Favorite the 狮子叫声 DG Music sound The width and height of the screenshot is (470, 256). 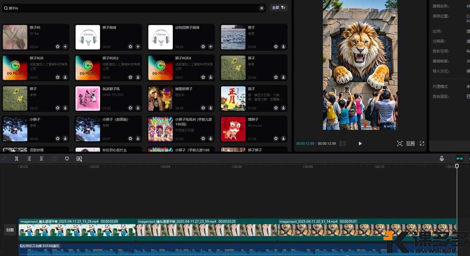57,77
